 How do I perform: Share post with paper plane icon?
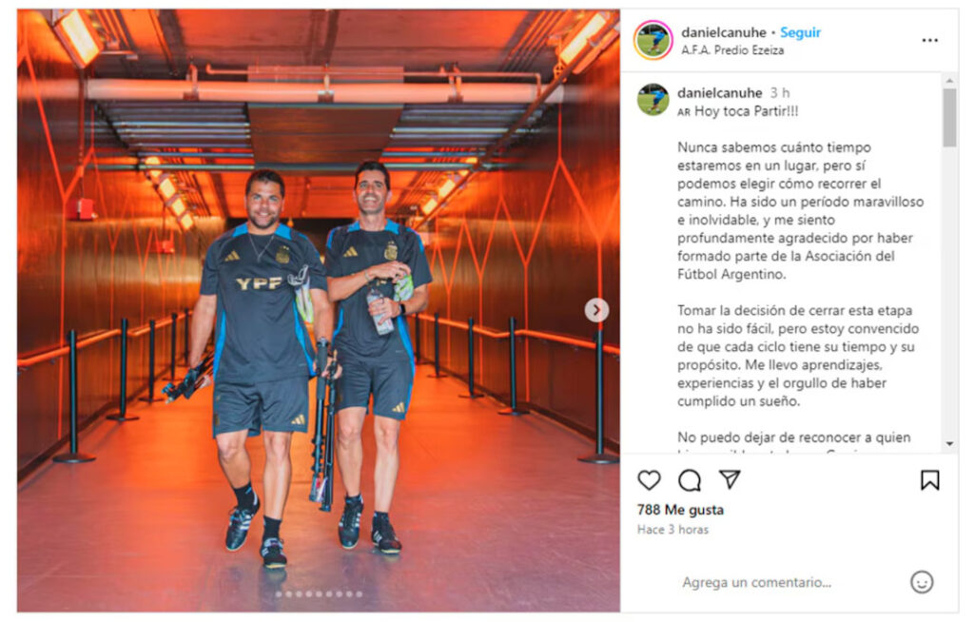pos(730,479)
